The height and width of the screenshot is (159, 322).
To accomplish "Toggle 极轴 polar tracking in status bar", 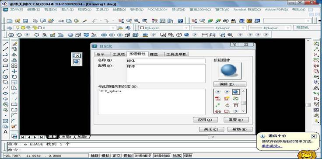I will click(127, 156).
